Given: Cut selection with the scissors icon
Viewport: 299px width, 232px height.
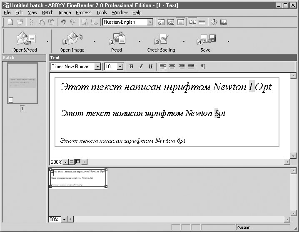Looking at the screenshot, I should point(32,22).
